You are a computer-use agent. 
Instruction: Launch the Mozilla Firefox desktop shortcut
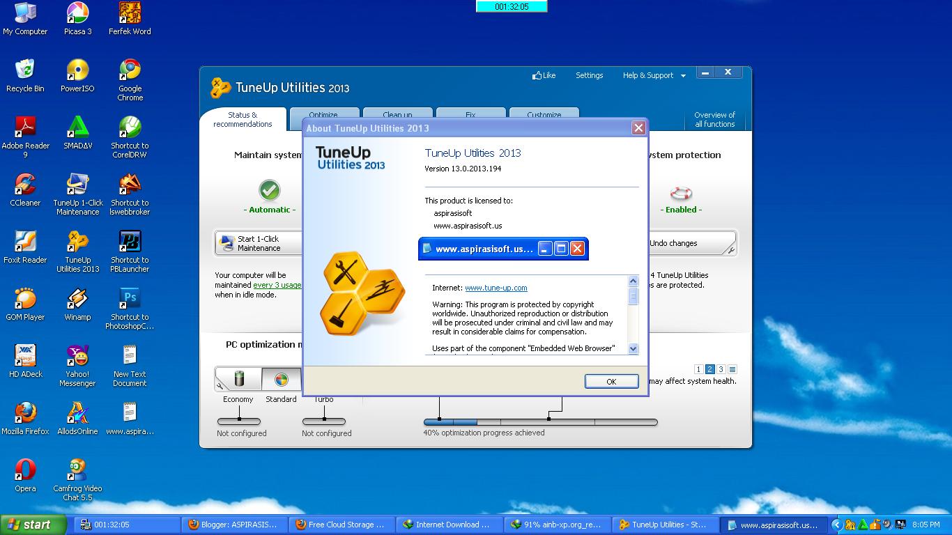[25, 419]
